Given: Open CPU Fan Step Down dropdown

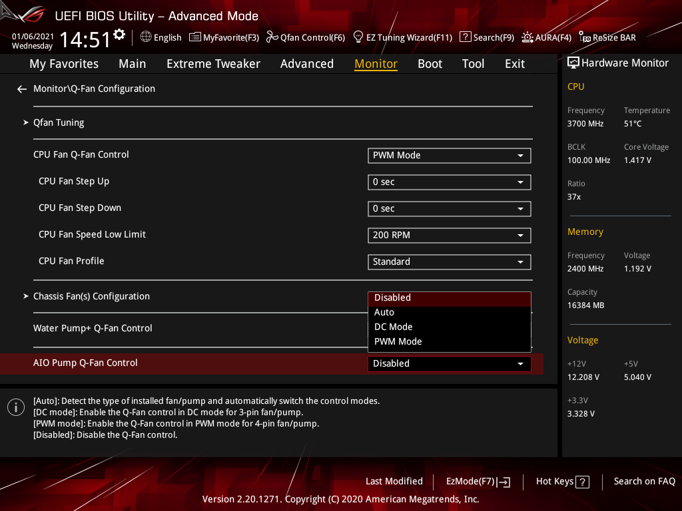Looking at the screenshot, I should pos(450,208).
